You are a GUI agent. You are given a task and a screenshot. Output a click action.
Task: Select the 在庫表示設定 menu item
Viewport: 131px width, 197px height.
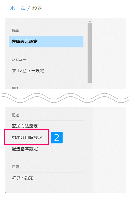(x=46, y=41)
